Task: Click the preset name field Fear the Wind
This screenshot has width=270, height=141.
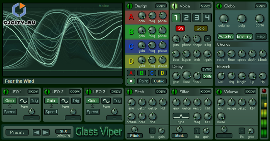Action: [x=62, y=81]
